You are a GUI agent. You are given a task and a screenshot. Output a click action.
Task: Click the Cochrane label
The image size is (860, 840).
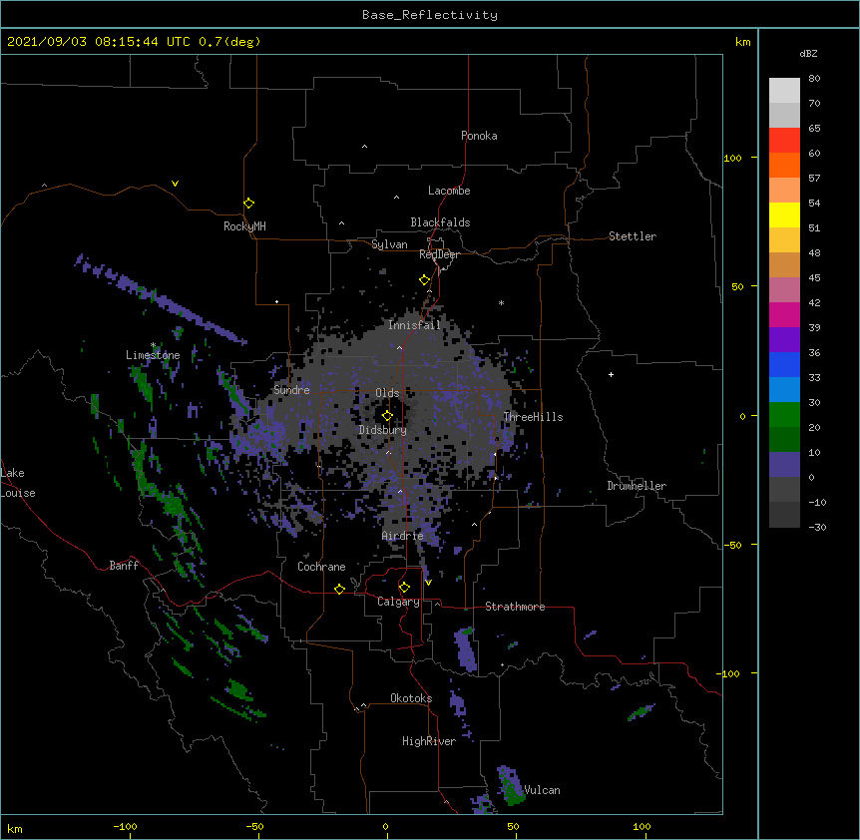[x=321, y=567]
